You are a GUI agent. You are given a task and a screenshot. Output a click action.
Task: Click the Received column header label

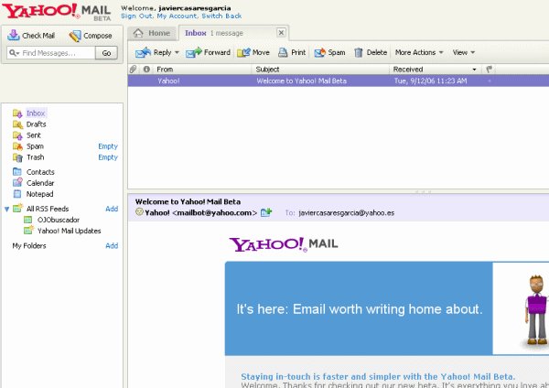(408, 70)
